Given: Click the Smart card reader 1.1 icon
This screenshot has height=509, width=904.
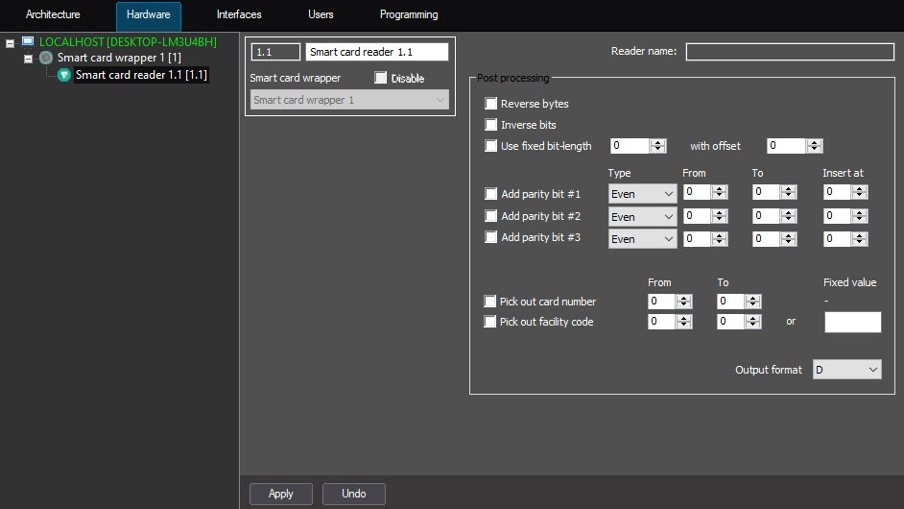Looking at the screenshot, I should [x=64, y=75].
